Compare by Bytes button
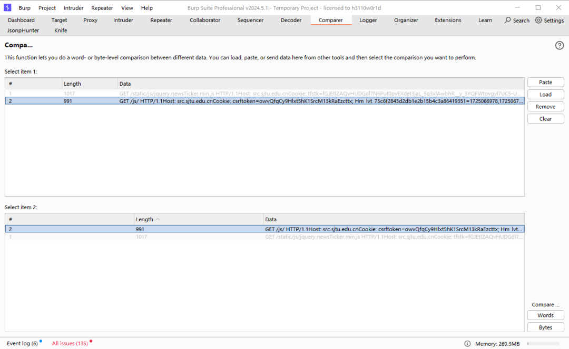Viewport: 569px width, 349px height. pyautogui.click(x=545, y=327)
